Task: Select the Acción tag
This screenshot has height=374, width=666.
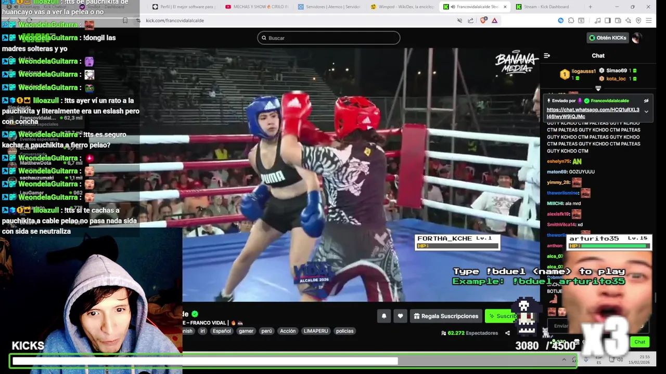Action: point(288,331)
